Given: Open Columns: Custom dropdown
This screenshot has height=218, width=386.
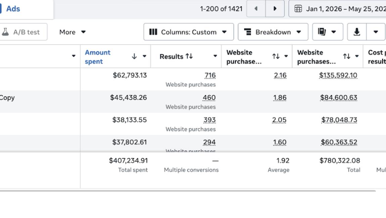Looking at the screenshot, I should [189, 32].
